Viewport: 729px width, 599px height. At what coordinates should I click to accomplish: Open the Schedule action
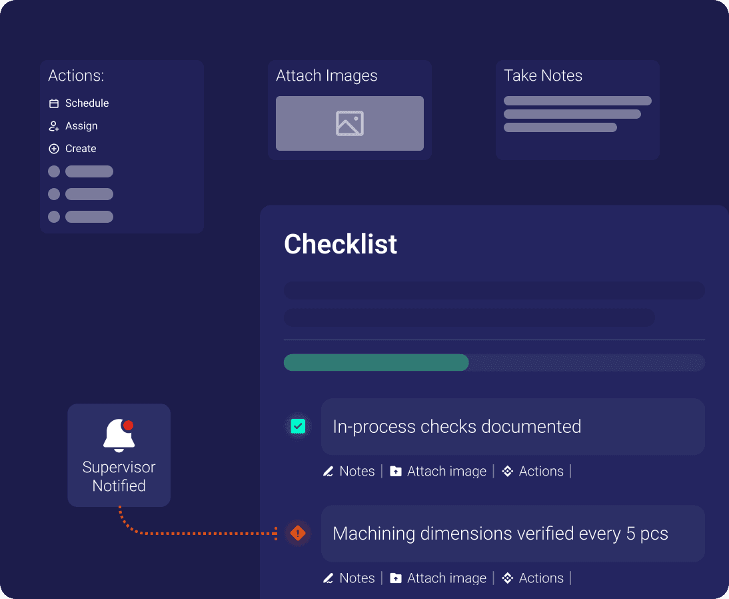(87, 103)
